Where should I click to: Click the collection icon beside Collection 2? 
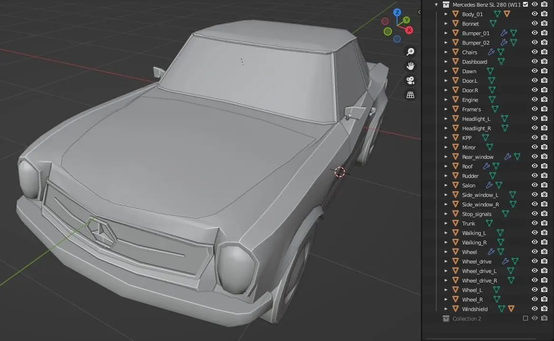446,318
